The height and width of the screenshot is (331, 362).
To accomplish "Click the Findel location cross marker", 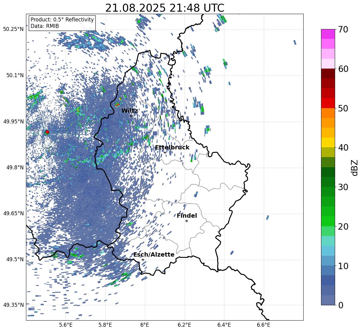I will 187,221.
